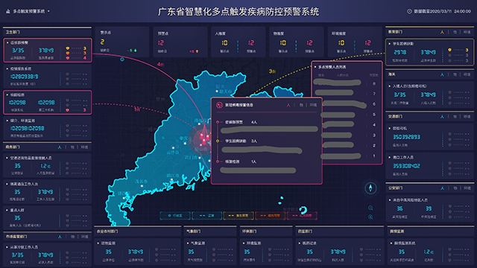Image resolution: width=477 pixels, height=268 pixels.
Task: Click the lower magnifier zoom icon
Action: 370,217
